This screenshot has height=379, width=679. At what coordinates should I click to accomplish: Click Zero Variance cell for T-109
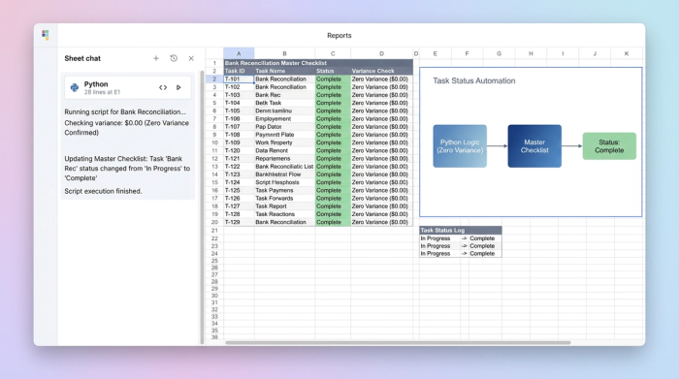(381, 142)
